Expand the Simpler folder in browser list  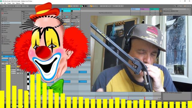point(22,13)
